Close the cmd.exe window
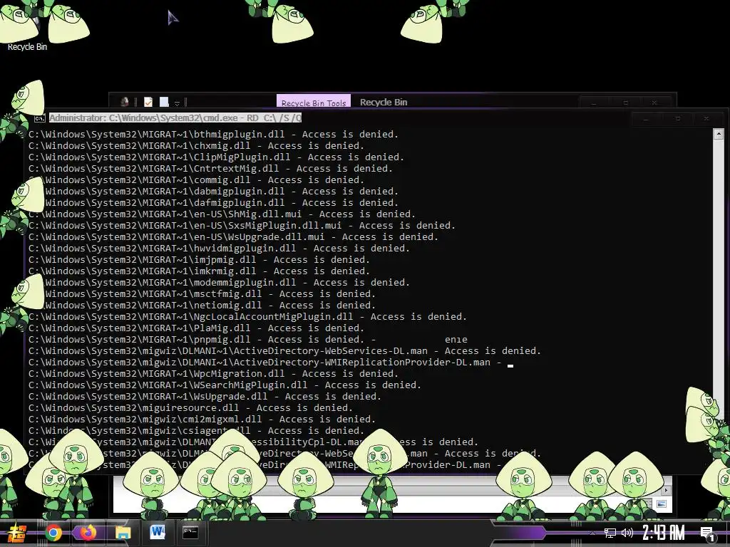The image size is (730, 547). tap(706, 119)
